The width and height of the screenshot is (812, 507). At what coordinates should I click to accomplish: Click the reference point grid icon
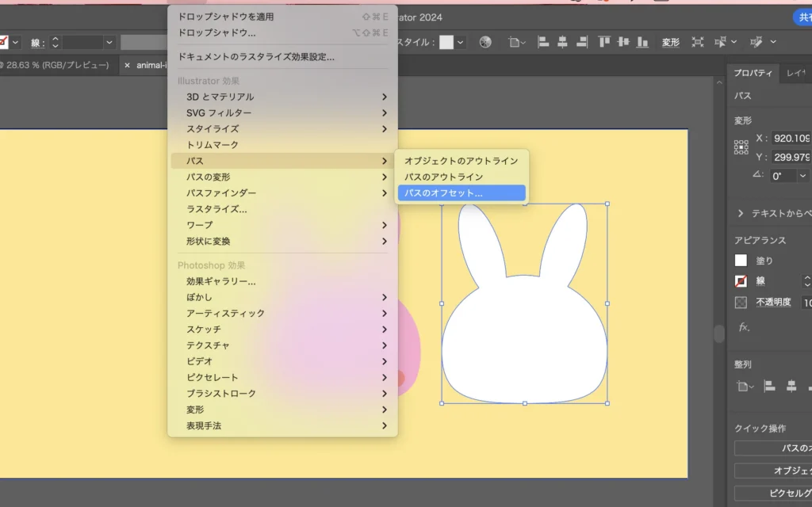pyautogui.click(x=741, y=147)
